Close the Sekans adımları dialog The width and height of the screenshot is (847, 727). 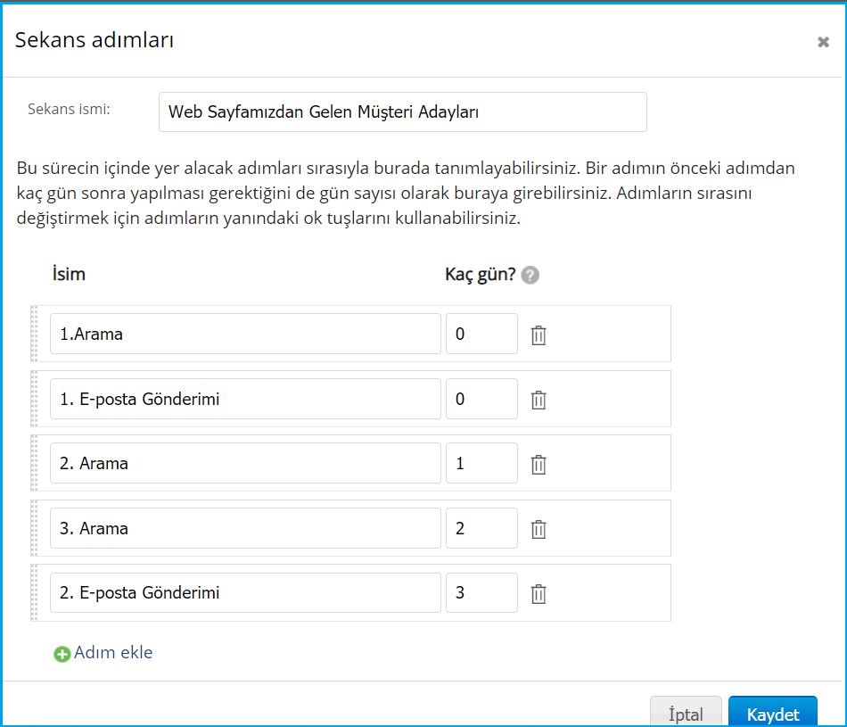click(823, 42)
